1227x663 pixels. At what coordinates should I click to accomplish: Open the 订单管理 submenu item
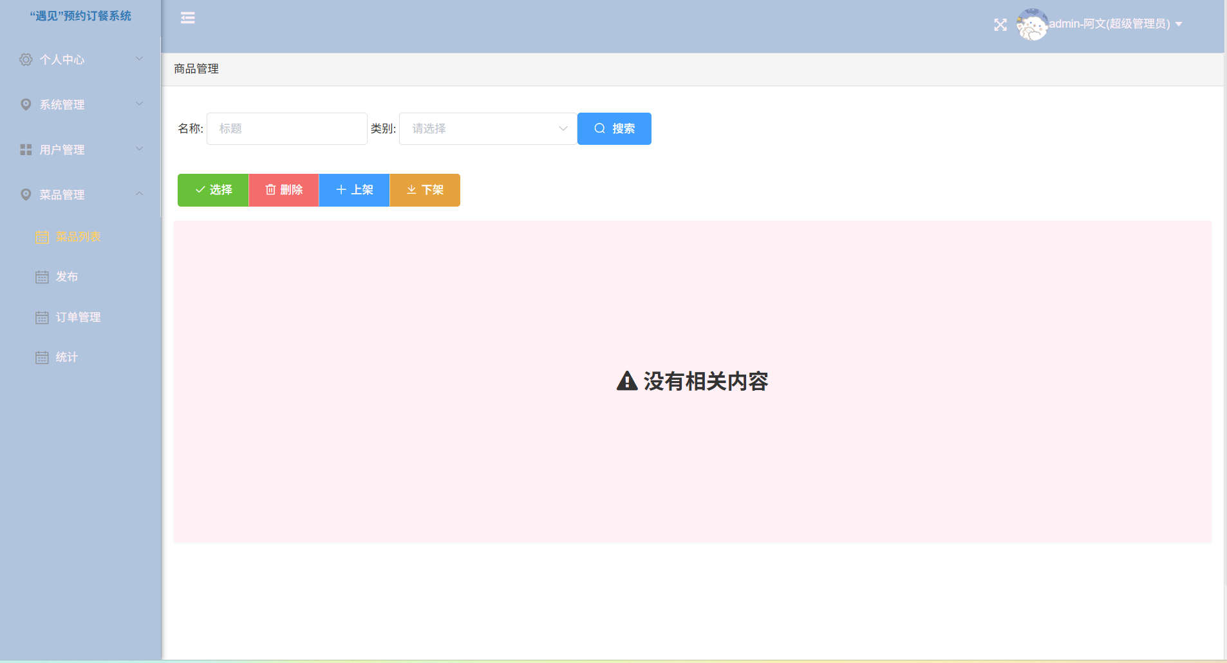pyautogui.click(x=80, y=317)
